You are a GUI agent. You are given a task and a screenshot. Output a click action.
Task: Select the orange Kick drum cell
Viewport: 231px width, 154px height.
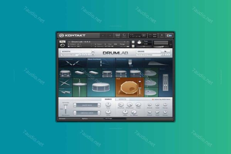(x=130, y=87)
